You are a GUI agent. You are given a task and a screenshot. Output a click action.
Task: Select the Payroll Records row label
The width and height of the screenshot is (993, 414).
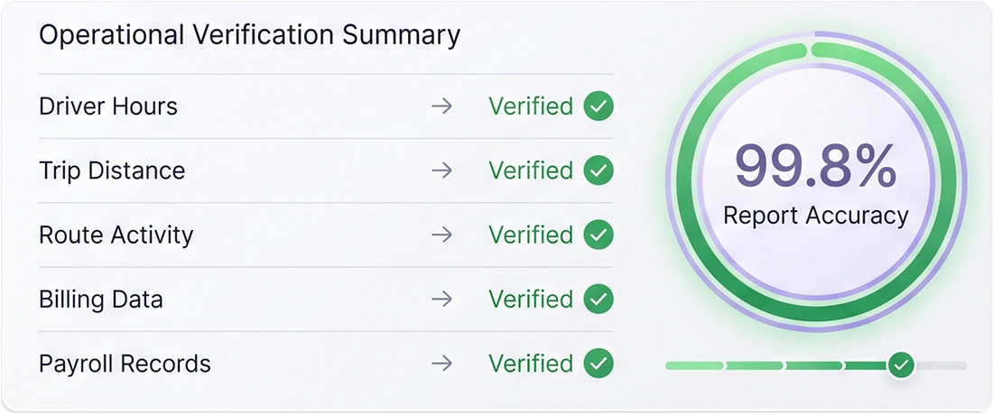(x=125, y=363)
